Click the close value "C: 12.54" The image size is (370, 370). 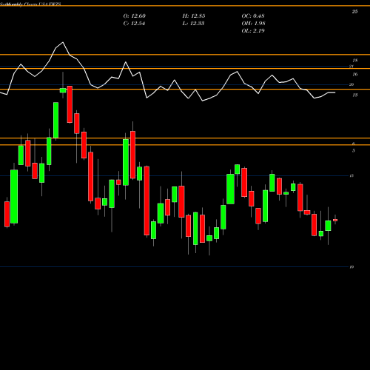[134, 24]
